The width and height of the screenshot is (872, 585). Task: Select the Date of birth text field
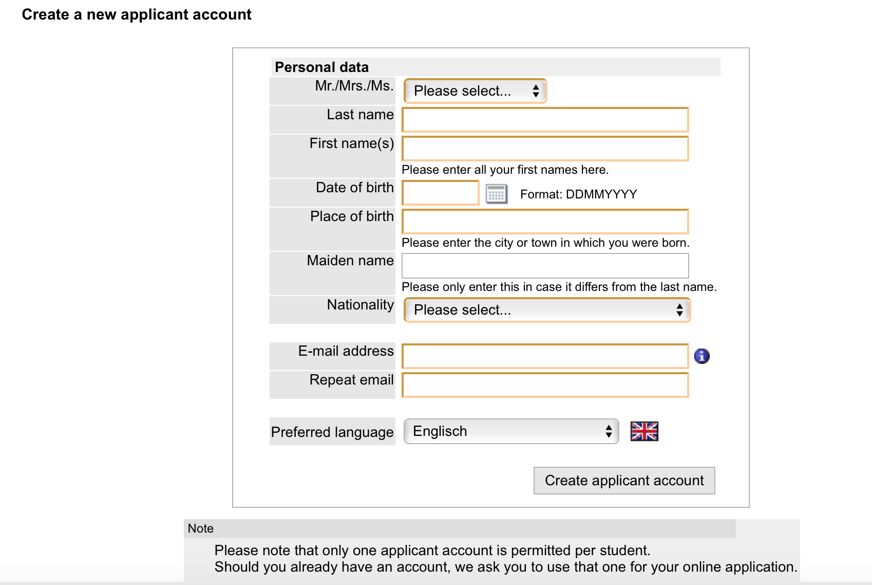click(x=441, y=193)
